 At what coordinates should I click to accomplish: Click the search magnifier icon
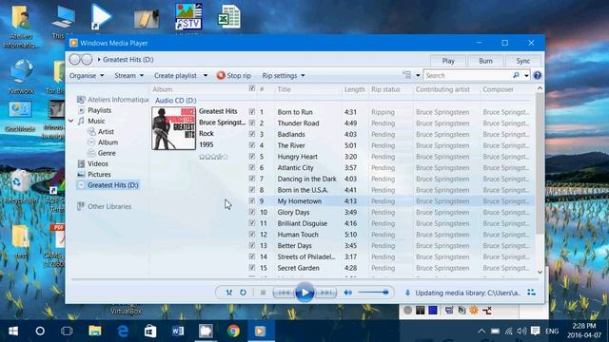[x=516, y=75]
